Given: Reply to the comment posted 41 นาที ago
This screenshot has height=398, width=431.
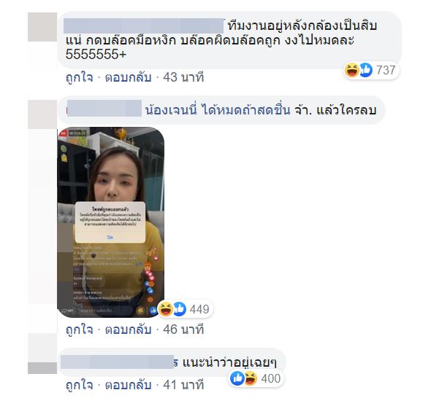Looking at the screenshot, I should point(128,385).
